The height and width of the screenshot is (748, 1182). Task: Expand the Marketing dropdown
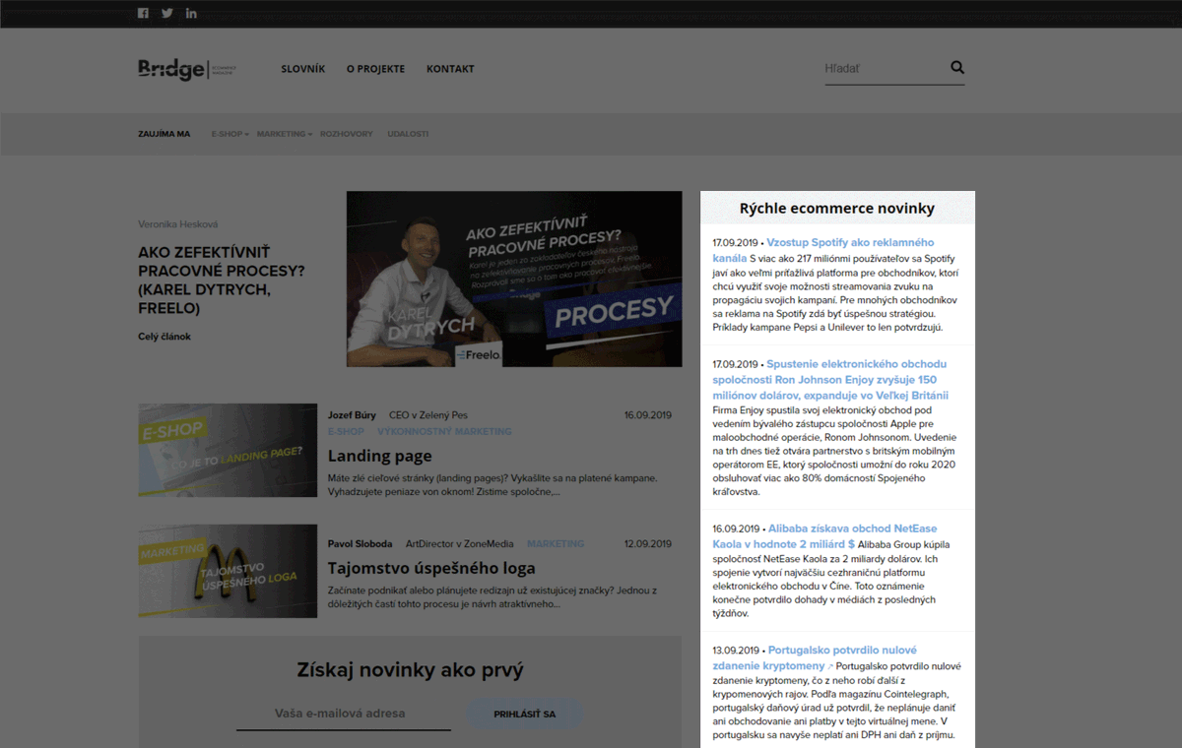pos(284,134)
